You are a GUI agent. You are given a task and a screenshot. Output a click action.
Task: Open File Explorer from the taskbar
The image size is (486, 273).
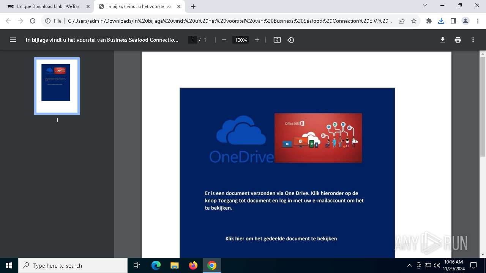click(175, 265)
